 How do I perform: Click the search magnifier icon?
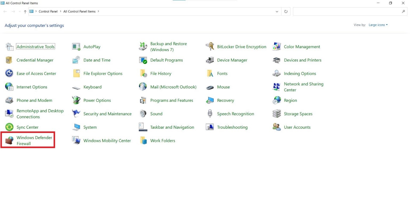pyautogui.click(x=403, y=11)
